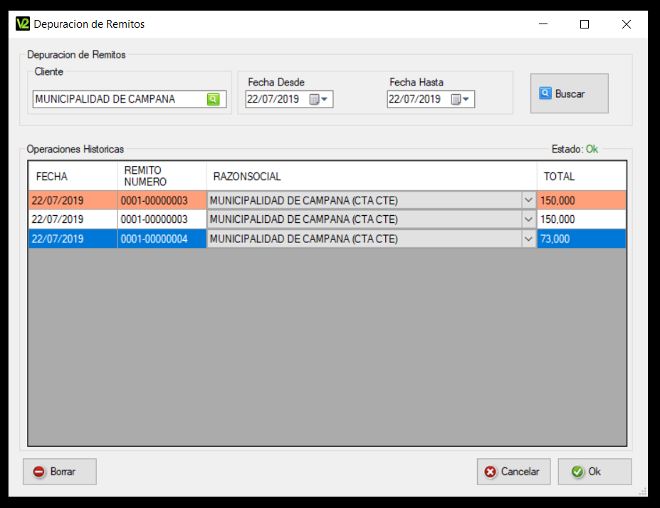Click the white row's 150,000 total
Image resolution: width=660 pixels, height=508 pixels.
[x=581, y=219]
